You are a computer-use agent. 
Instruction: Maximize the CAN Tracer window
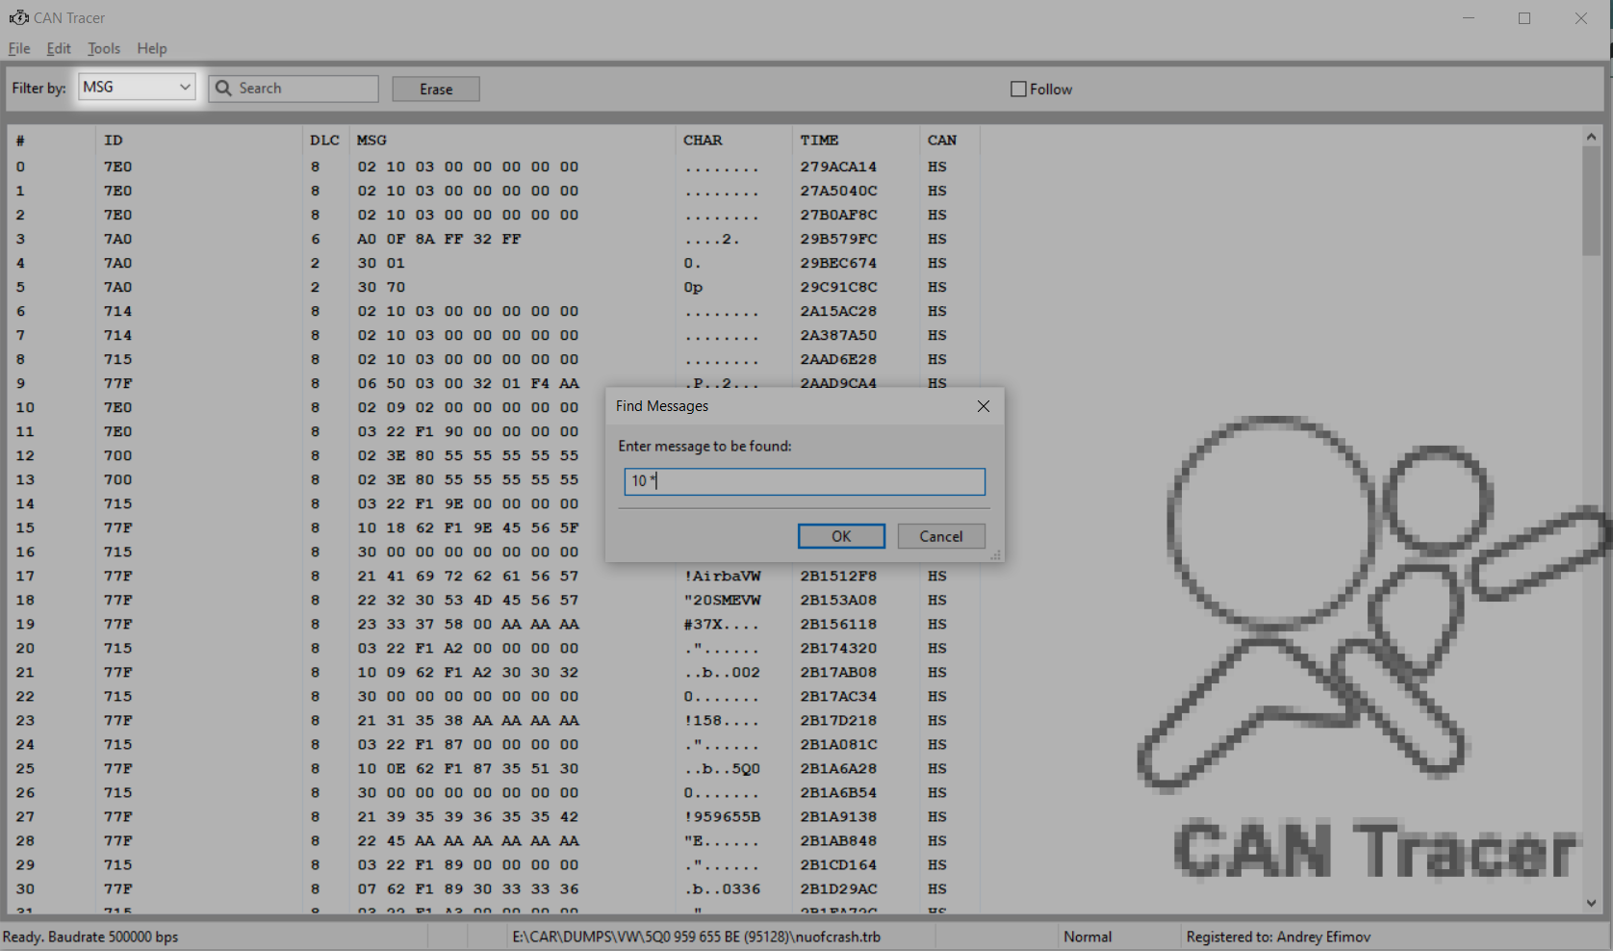tap(1524, 18)
